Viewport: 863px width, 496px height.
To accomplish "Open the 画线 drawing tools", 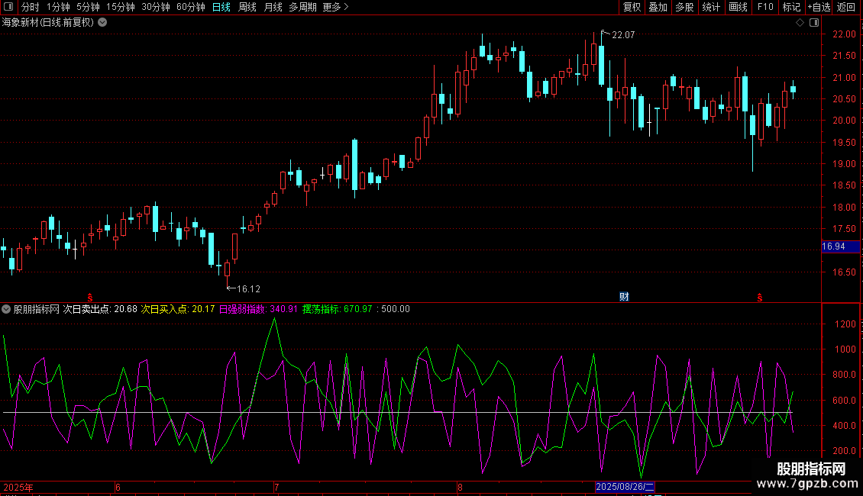I will (738, 7).
